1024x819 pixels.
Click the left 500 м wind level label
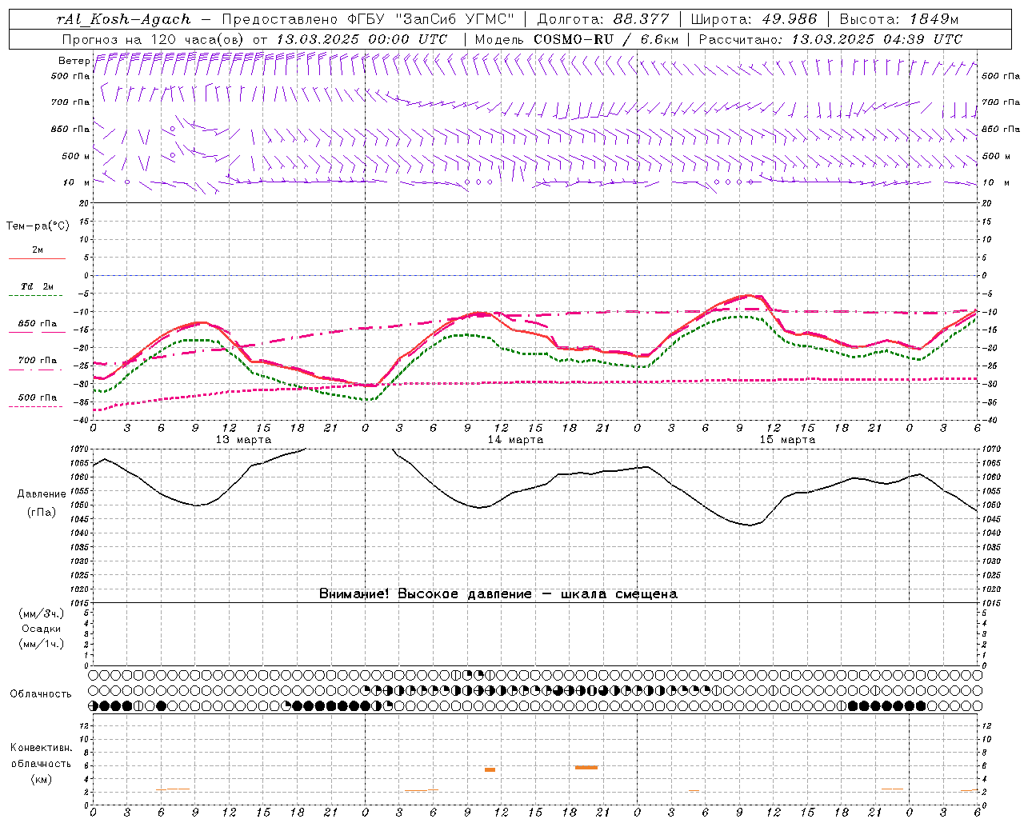pos(76,156)
